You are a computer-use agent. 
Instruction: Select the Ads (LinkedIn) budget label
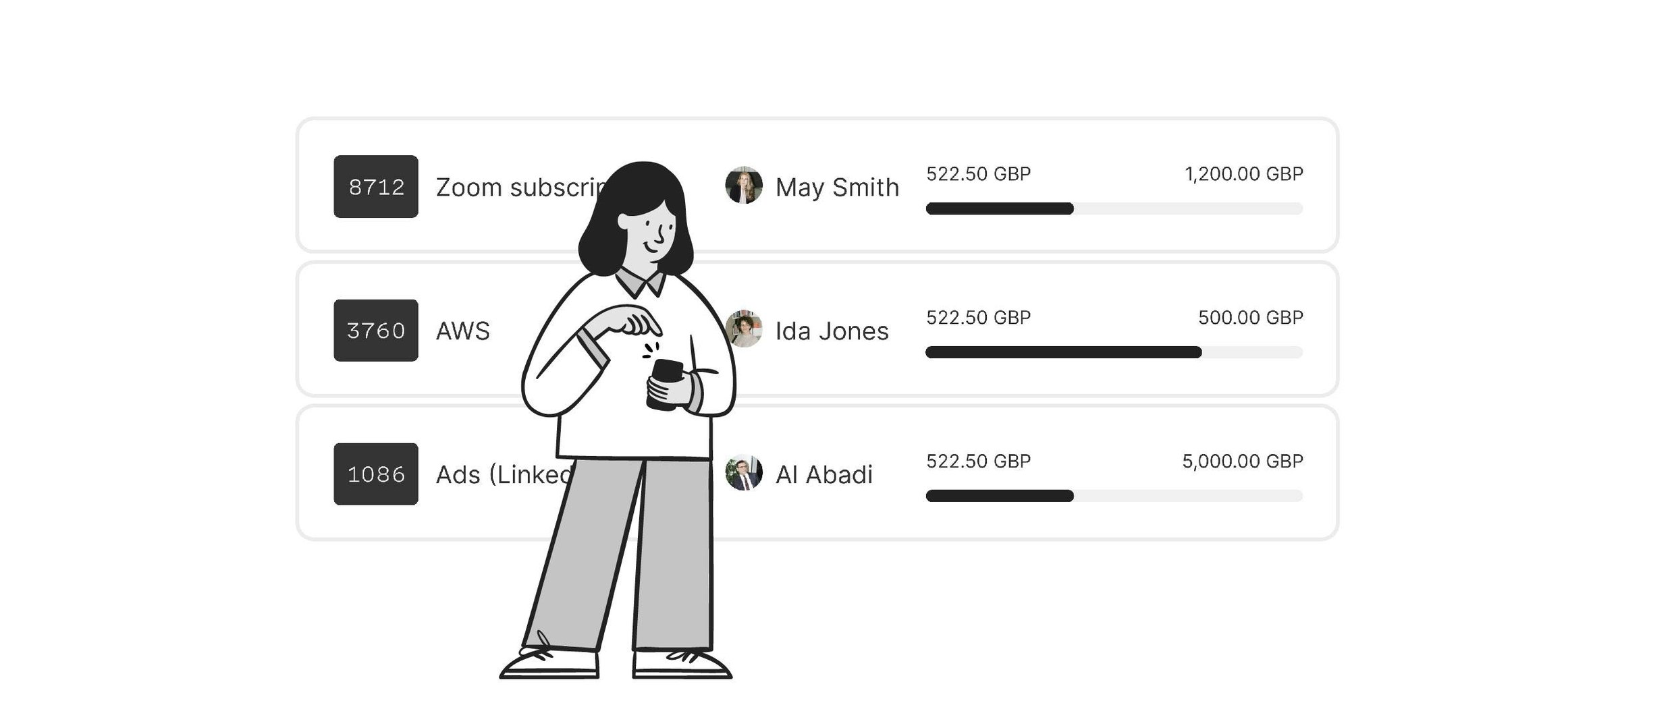(503, 475)
